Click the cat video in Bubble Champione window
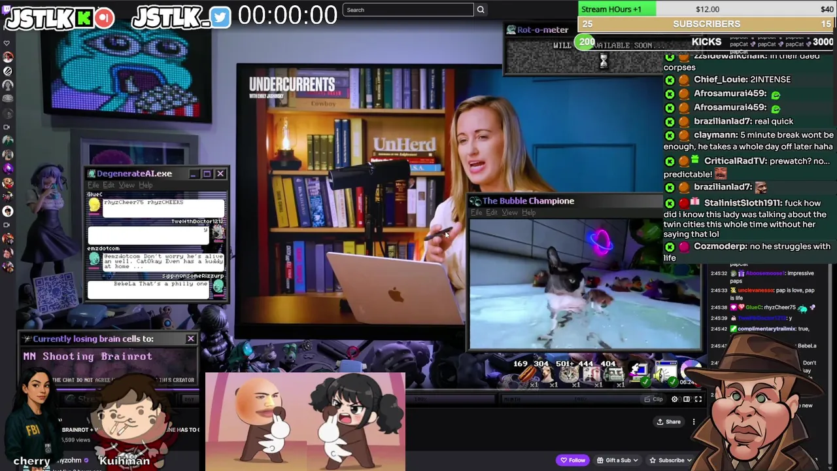The width and height of the screenshot is (837, 471). click(584, 284)
